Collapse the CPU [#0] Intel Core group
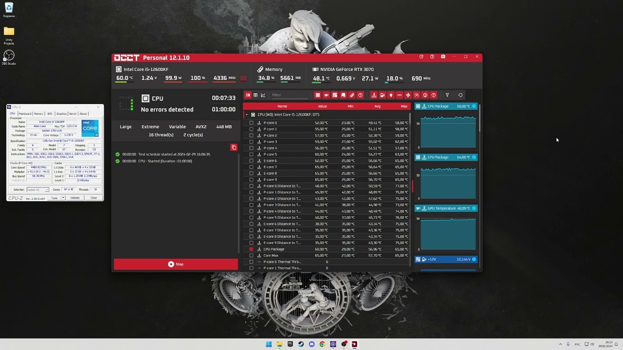This screenshot has height=350, width=623. (x=247, y=115)
